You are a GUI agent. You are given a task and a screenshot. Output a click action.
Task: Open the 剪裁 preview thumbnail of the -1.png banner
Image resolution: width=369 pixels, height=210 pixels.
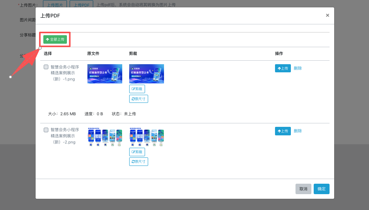pyautogui.click(x=146, y=74)
